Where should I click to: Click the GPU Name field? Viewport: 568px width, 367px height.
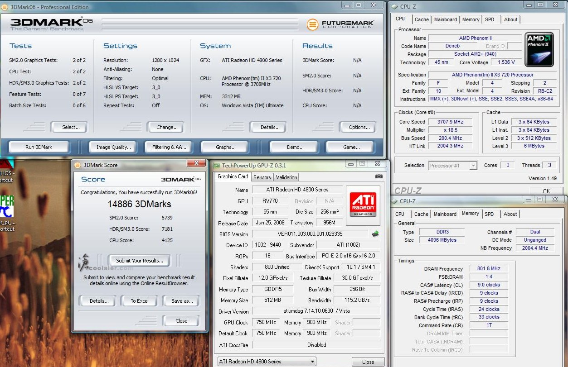point(297,190)
